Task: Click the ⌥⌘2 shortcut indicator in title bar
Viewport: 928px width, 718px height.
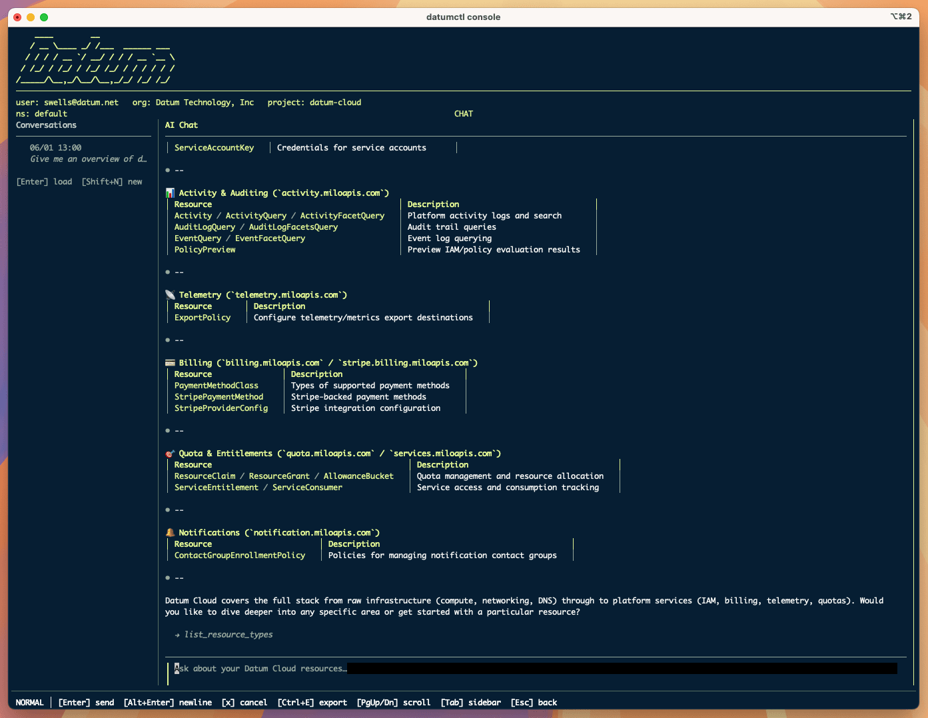Action: click(x=901, y=17)
